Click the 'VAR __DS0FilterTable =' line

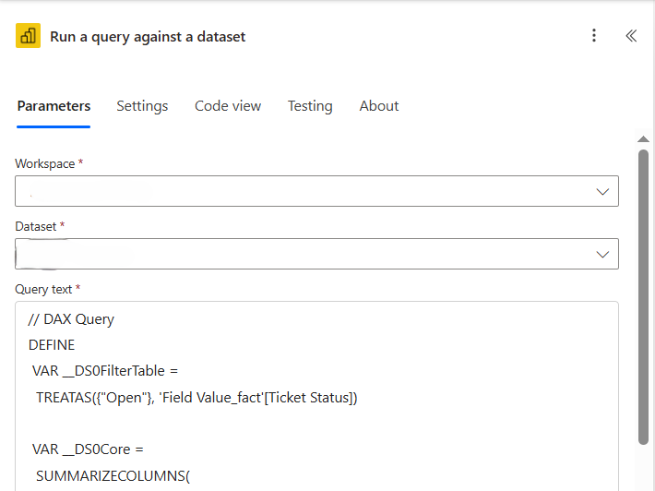pyautogui.click(x=105, y=371)
